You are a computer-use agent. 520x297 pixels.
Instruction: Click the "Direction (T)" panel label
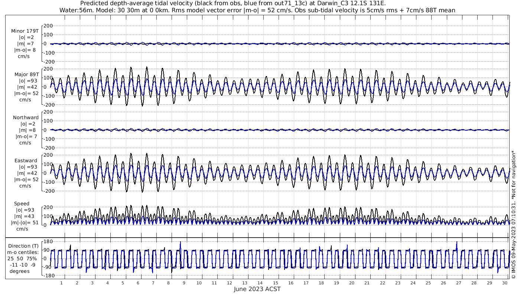pyautogui.click(x=23, y=246)
